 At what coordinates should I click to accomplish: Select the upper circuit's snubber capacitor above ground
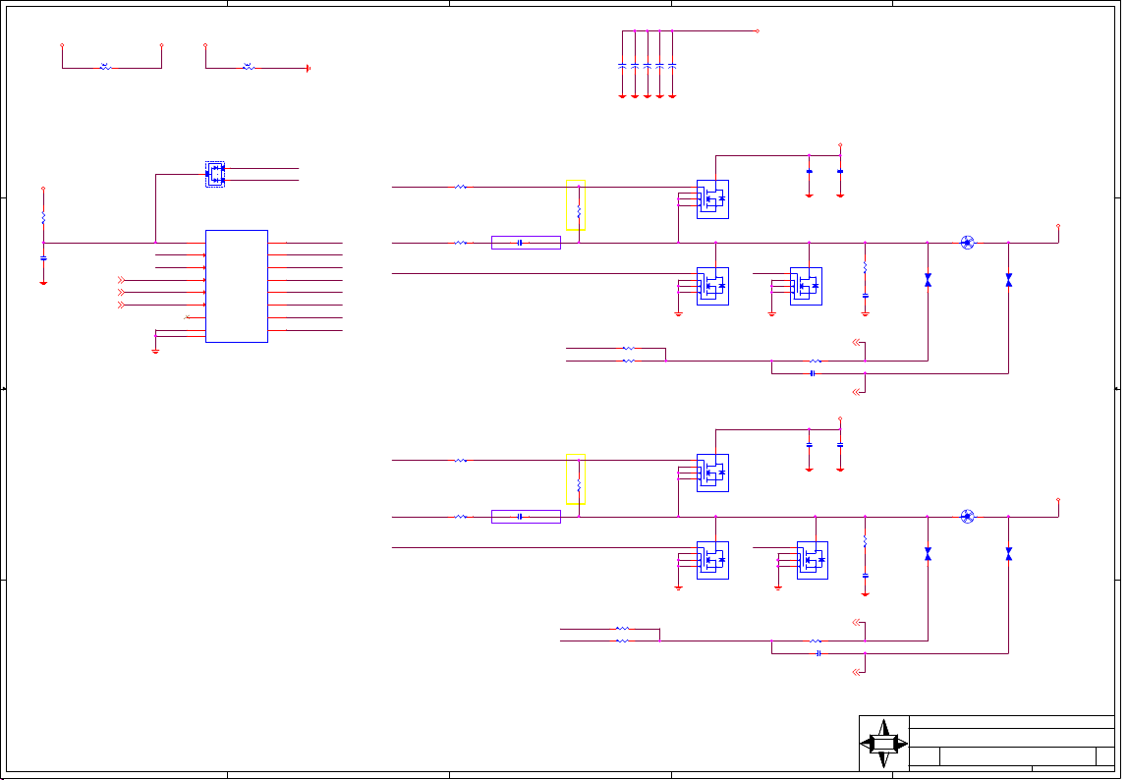(865, 296)
